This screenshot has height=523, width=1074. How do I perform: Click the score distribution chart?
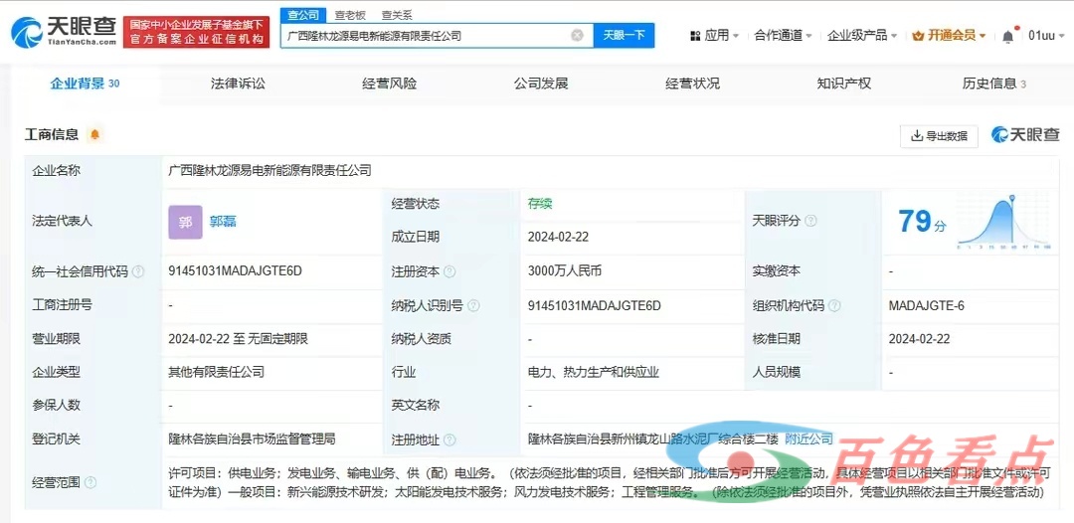[x=1004, y=221]
